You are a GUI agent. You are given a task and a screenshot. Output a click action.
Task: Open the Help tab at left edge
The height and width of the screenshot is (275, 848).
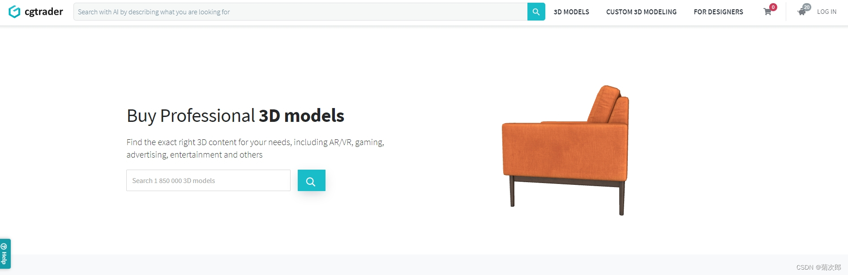5,254
